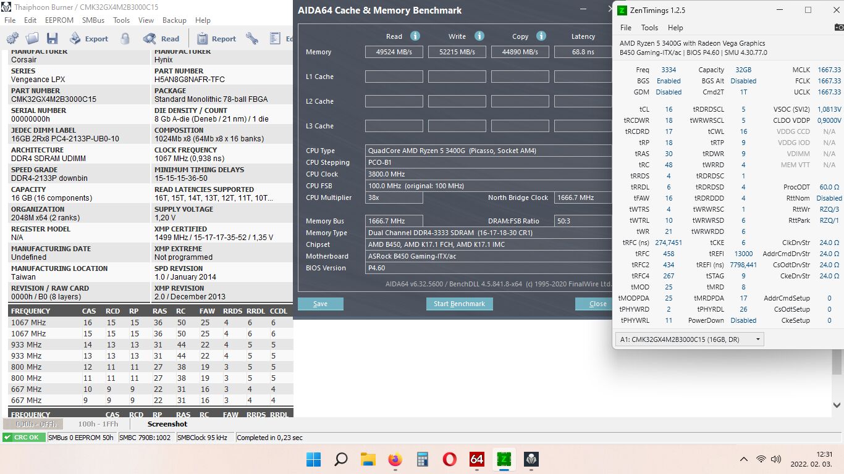The height and width of the screenshot is (474, 844).
Task: Click CPU Multiplier 38x field
Action: [394, 197]
